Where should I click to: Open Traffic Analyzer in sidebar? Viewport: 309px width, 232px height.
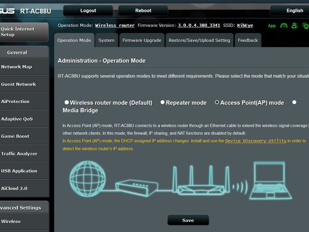(x=24, y=154)
